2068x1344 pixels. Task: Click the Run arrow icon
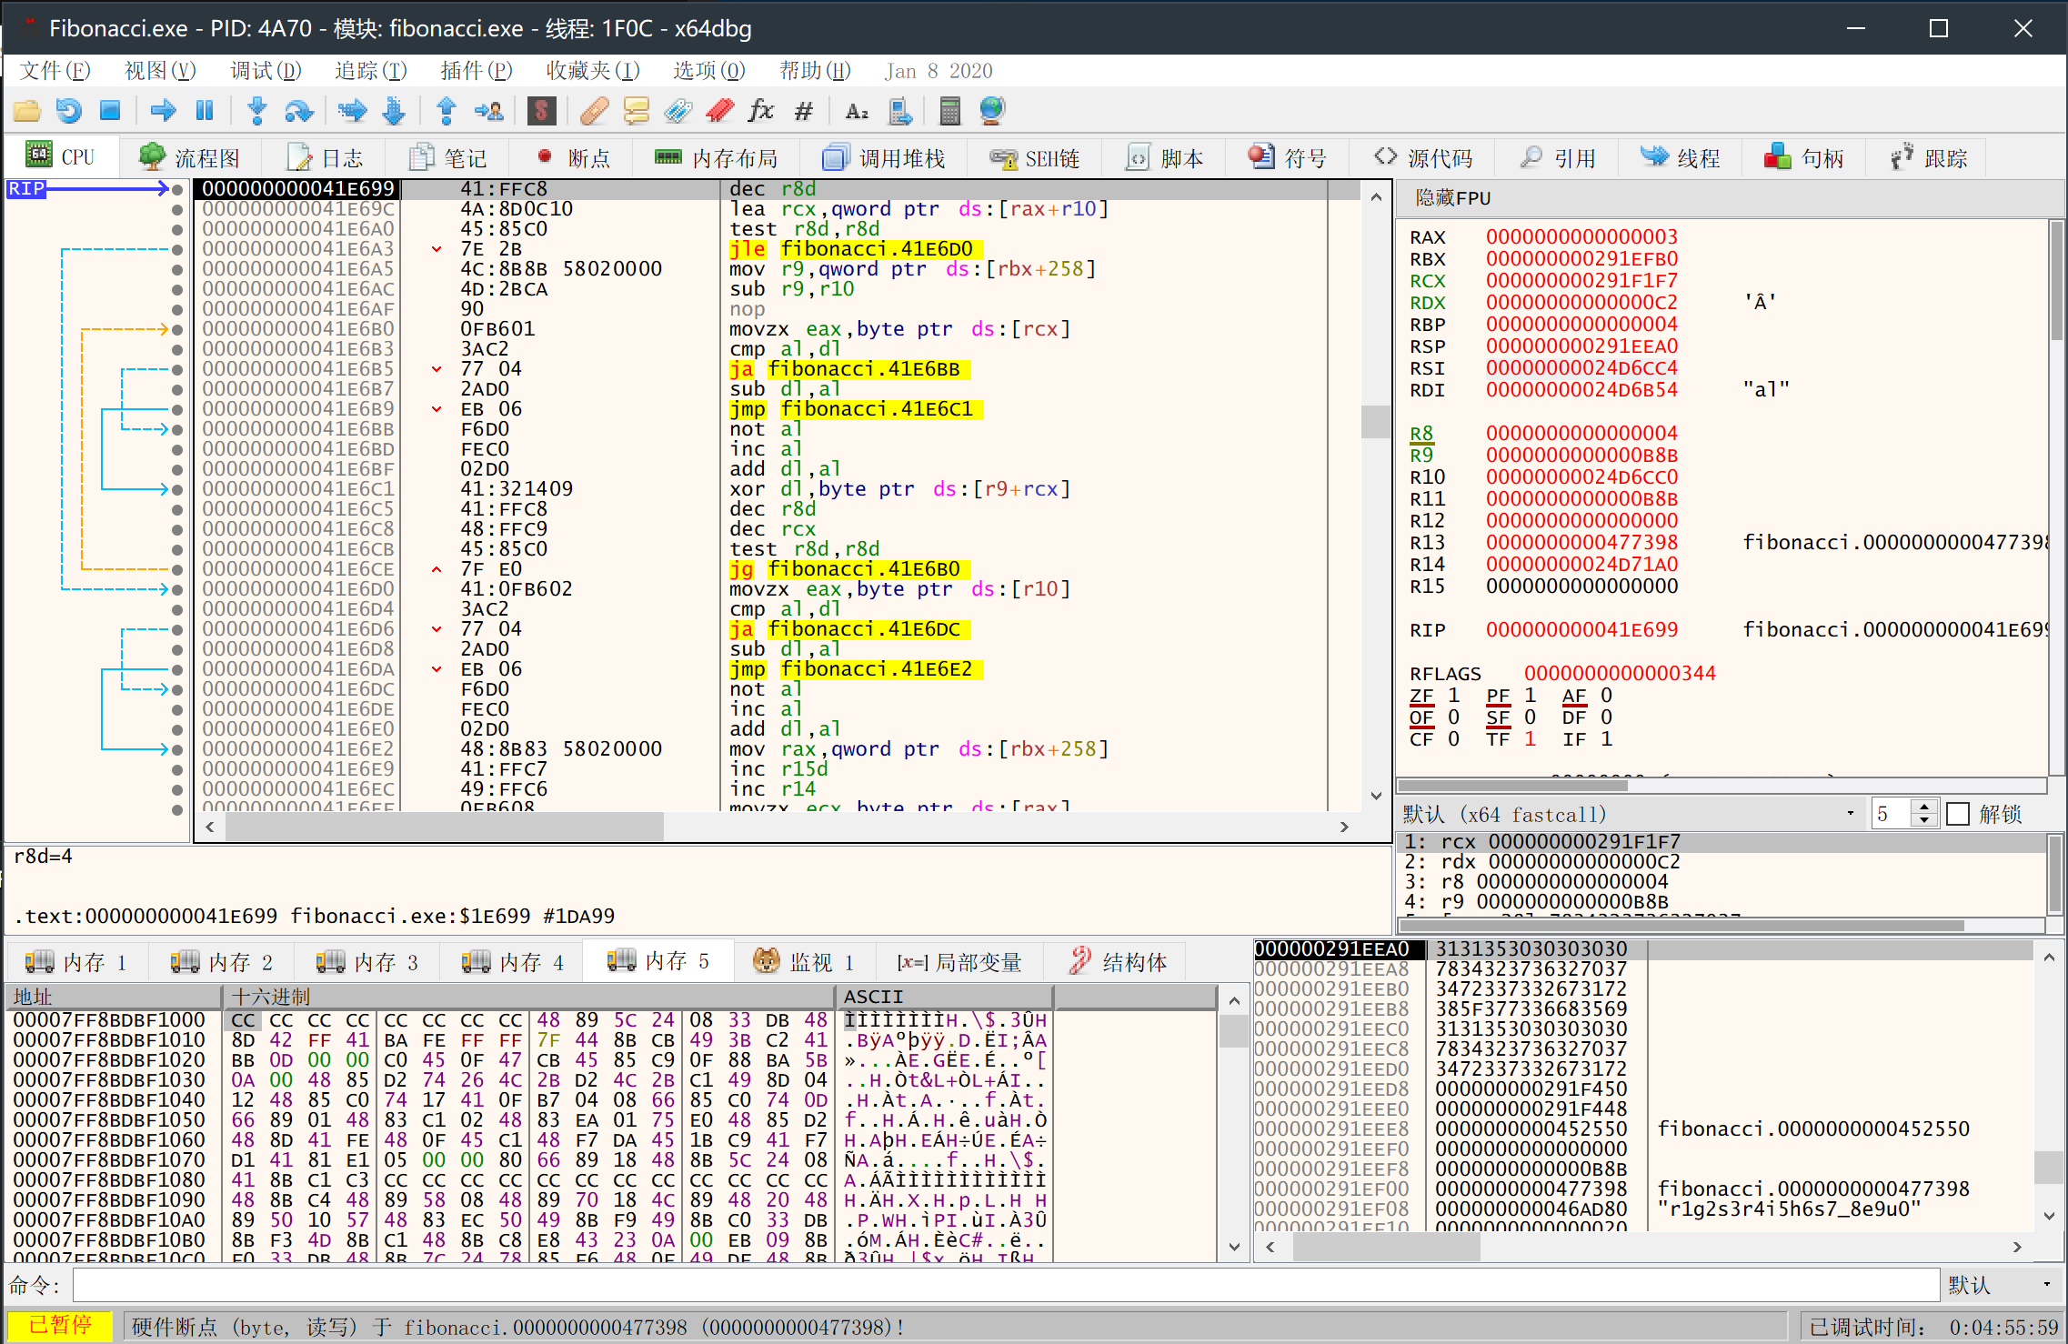(x=164, y=111)
